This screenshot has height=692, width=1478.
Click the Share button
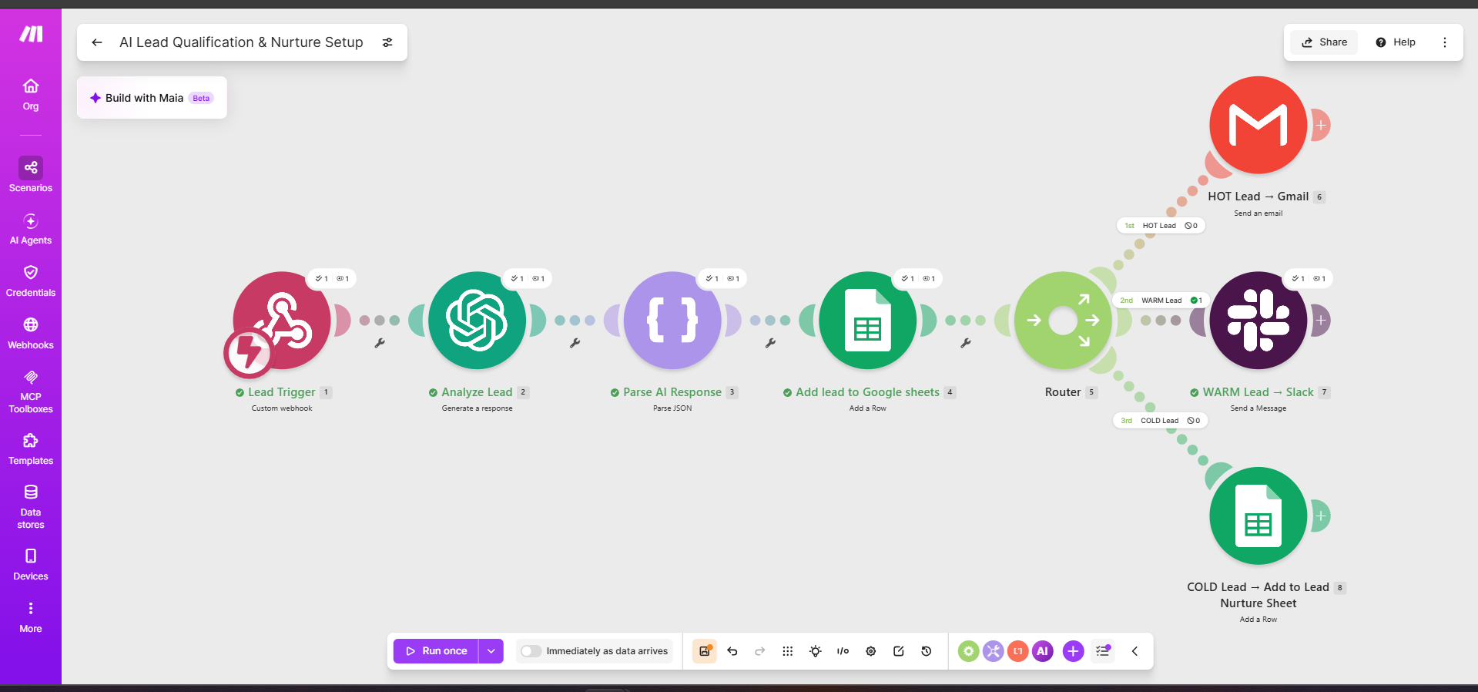(1325, 42)
